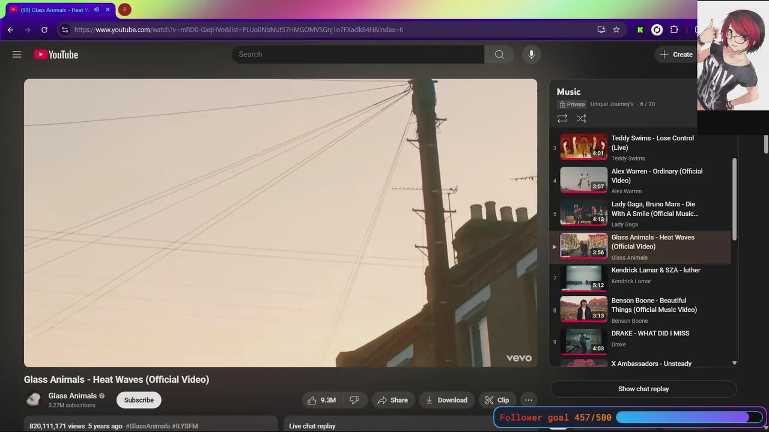
Task: Open a new tab with the plus button
Action: point(124,10)
